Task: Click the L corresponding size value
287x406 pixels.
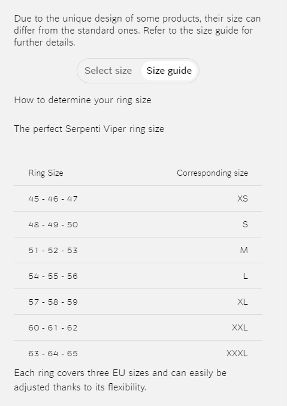Action: pos(245,276)
